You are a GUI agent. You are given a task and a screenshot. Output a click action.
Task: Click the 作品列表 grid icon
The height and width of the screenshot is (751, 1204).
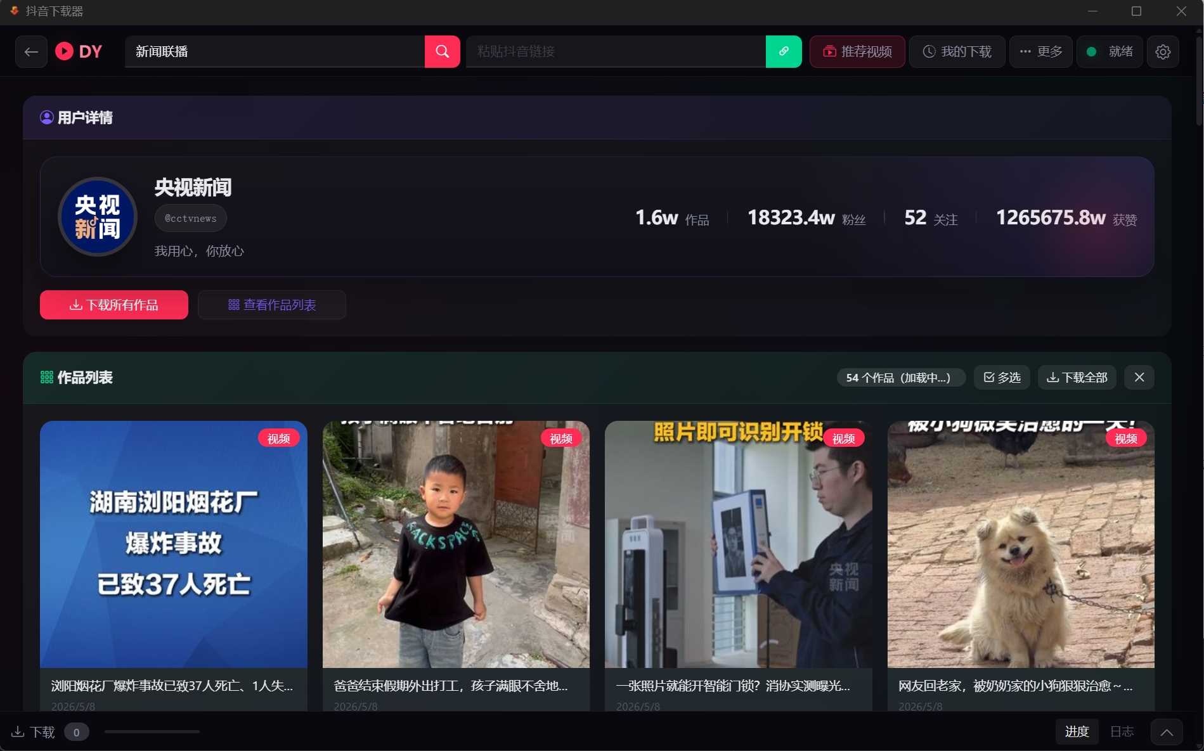tap(47, 378)
